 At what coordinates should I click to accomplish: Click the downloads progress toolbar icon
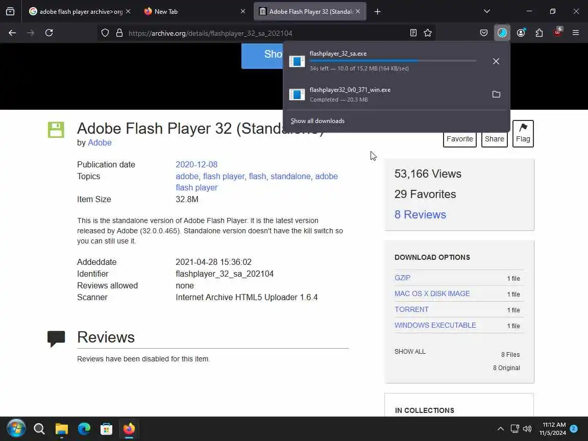coord(502,33)
